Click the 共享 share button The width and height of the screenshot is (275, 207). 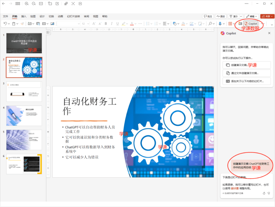click(x=267, y=16)
